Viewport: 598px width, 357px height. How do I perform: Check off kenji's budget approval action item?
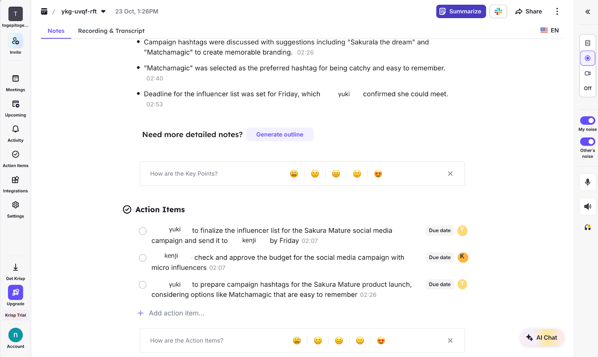pyautogui.click(x=143, y=258)
